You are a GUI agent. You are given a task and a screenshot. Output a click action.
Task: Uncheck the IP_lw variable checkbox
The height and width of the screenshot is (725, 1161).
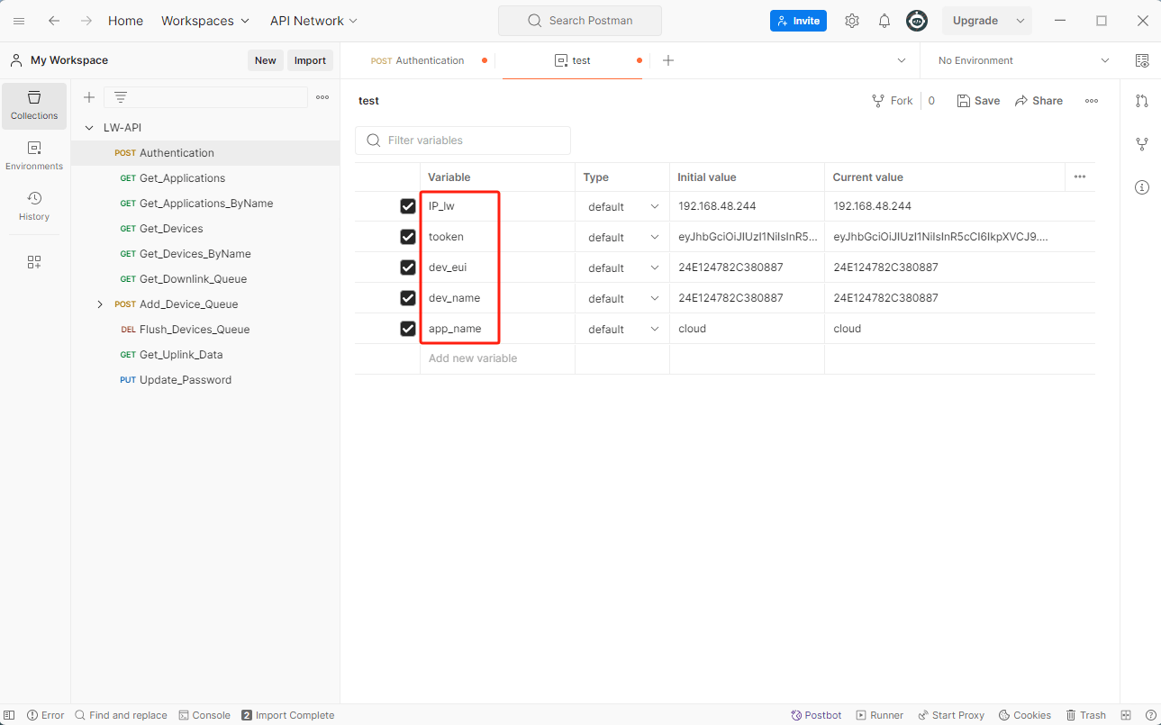click(x=408, y=206)
